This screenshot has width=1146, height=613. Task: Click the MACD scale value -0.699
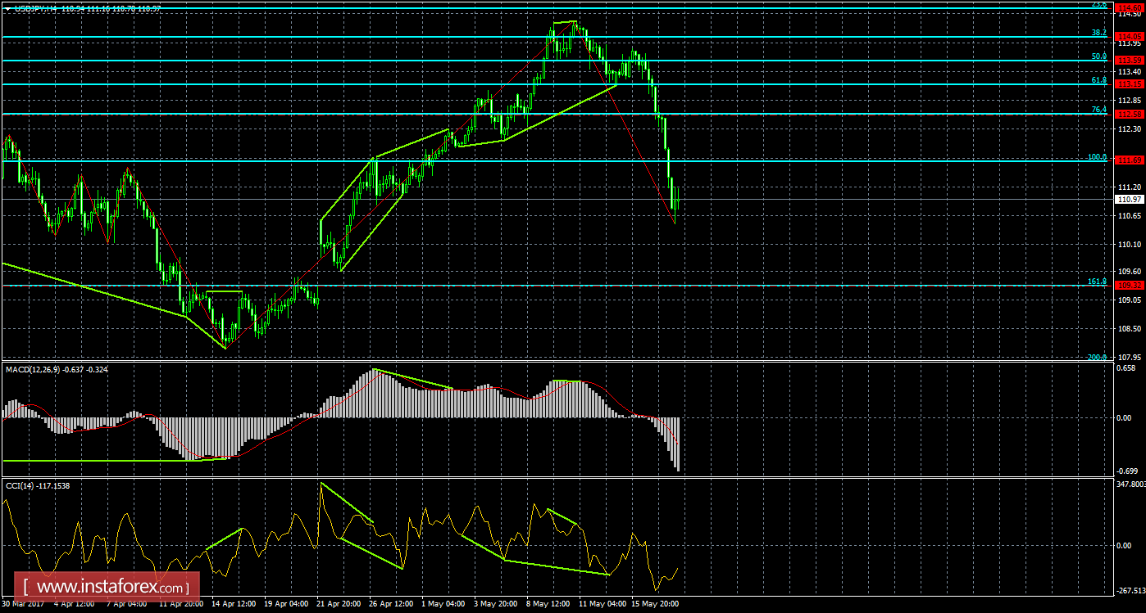(x=1128, y=472)
